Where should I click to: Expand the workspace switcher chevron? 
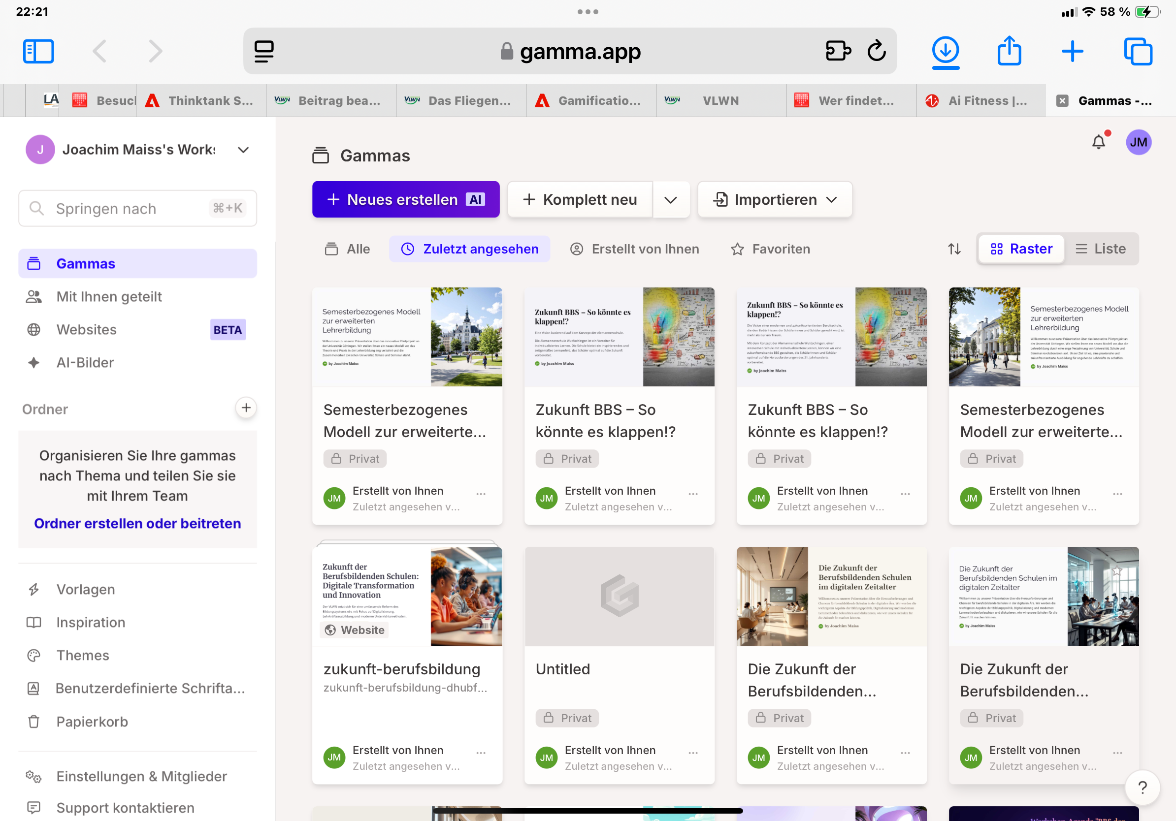point(243,150)
